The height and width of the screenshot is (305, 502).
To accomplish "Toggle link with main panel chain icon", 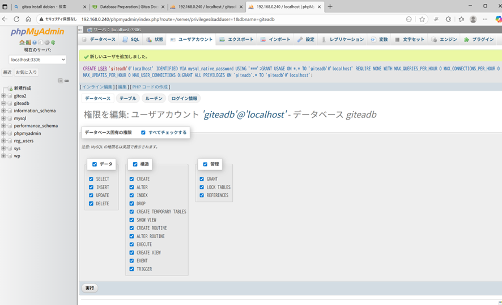I will 67,81.
